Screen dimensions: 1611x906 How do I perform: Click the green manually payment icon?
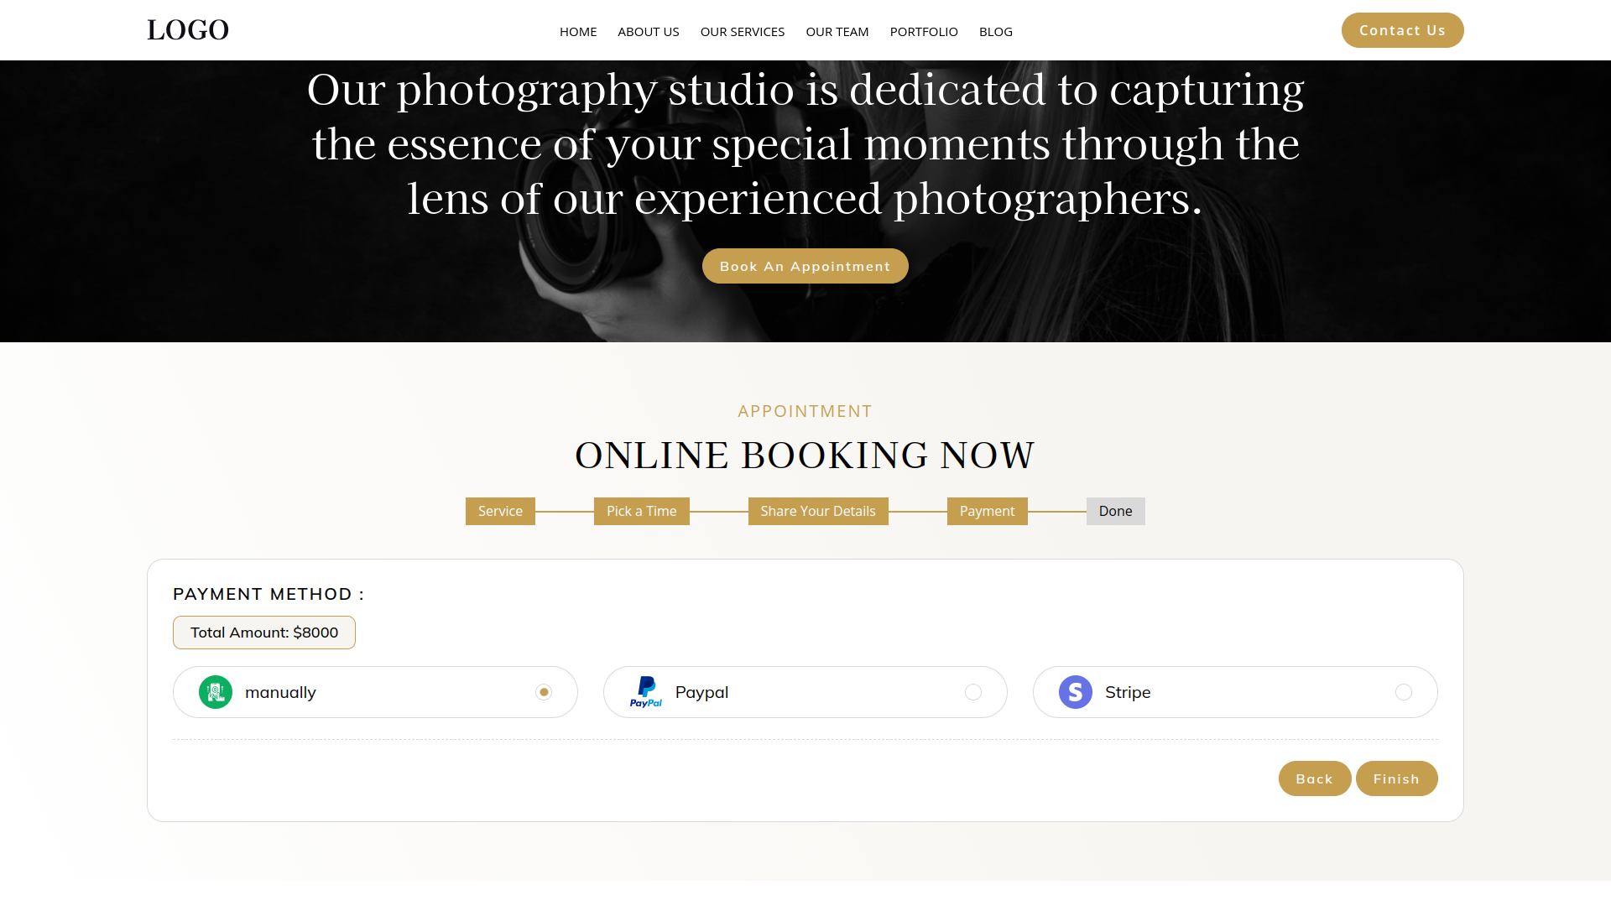(216, 692)
